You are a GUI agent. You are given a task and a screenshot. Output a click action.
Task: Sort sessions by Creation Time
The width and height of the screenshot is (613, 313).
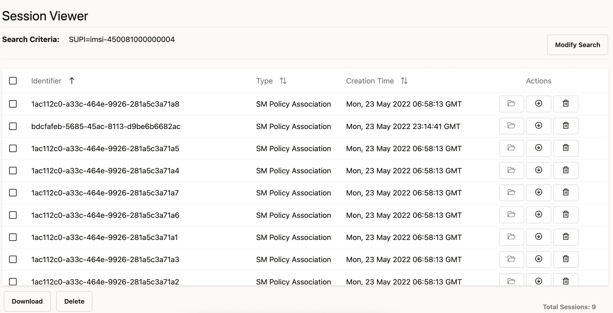click(x=404, y=81)
